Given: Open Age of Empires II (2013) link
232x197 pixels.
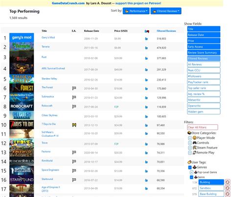Looking at the screenshot, I should (51, 189).
